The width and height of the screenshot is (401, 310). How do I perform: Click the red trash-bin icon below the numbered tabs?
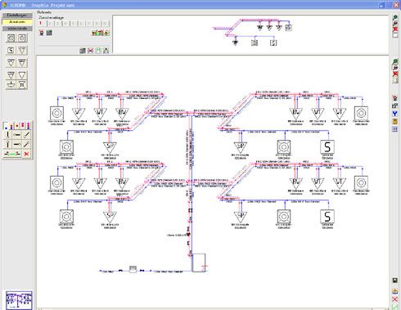click(x=42, y=33)
